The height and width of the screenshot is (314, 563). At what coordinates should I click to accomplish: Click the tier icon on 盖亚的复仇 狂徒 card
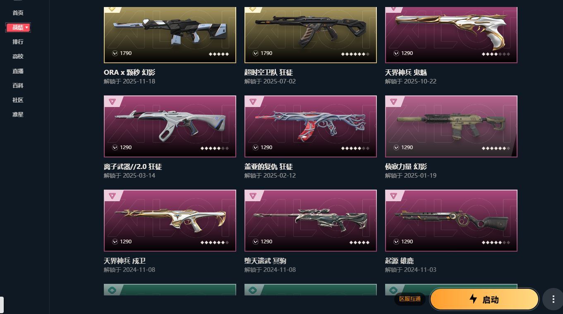click(253, 102)
